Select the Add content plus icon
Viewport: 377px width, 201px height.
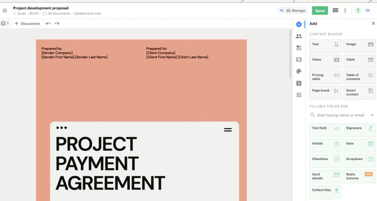tap(299, 24)
